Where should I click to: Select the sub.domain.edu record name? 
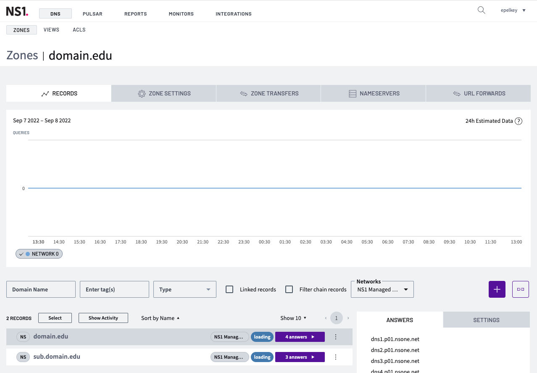57,357
